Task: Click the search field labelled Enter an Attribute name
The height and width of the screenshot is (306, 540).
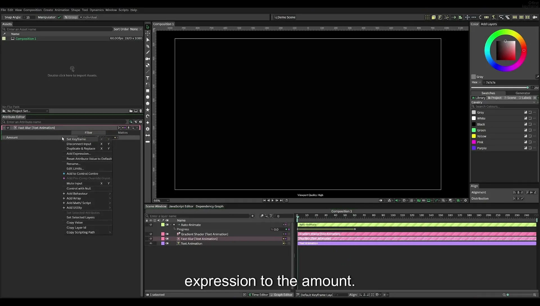Action: [65, 122]
